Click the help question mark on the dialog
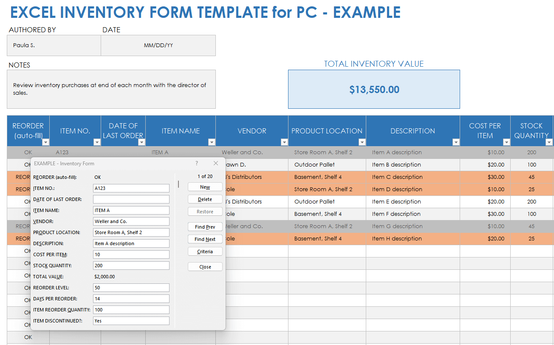Viewport: 554px width, 345px height. pos(196,163)
